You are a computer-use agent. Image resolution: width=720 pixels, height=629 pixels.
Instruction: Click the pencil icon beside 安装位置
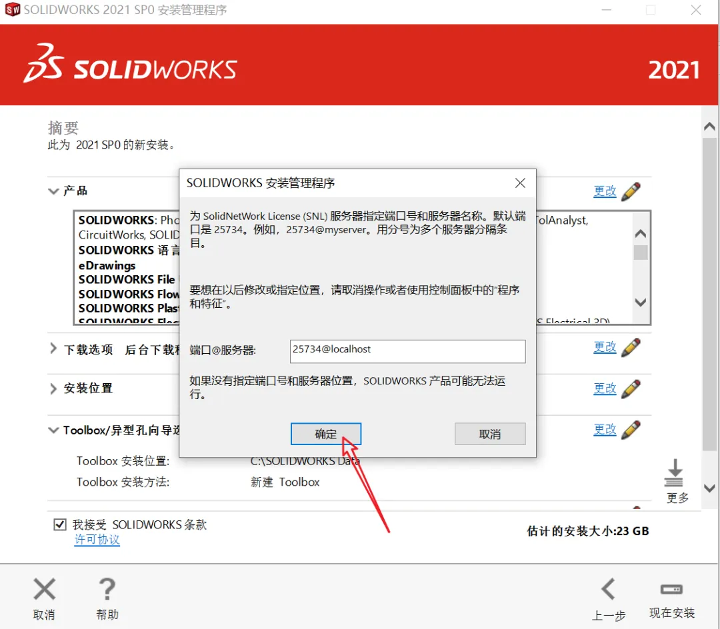click(x=631, y=388)
